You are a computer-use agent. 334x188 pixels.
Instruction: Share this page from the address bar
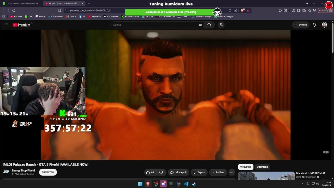click(x=236, y=10)
